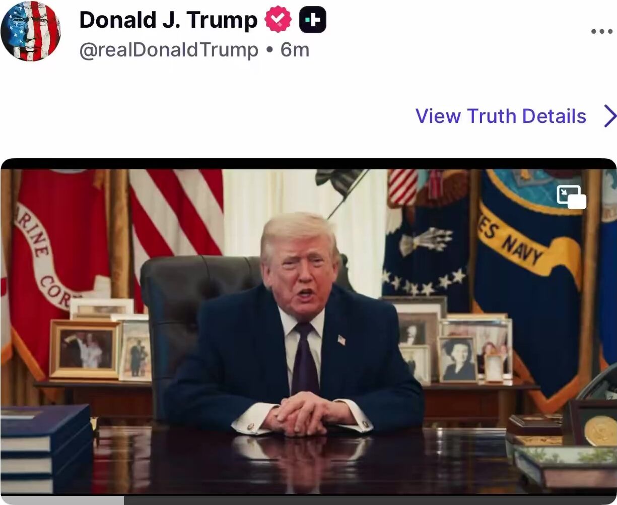617x505 pixels.
Task: Click the gold-framed photo on left table
Action: (85, 349)
